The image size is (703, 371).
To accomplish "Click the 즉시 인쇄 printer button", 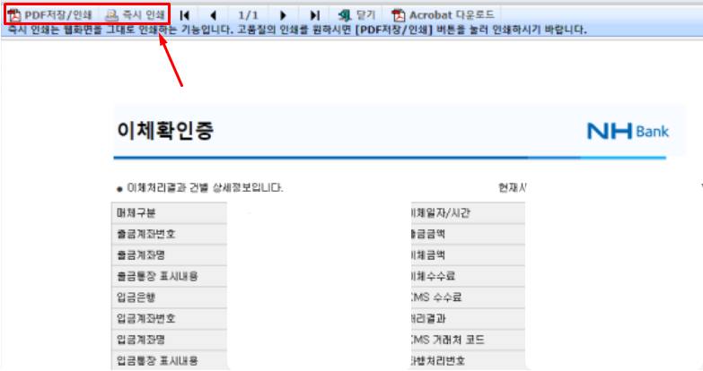I will pos(135,15).
